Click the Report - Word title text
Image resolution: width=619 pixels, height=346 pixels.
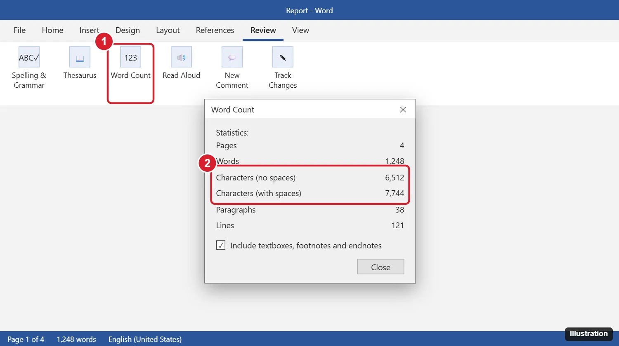[x=309, y=10]
